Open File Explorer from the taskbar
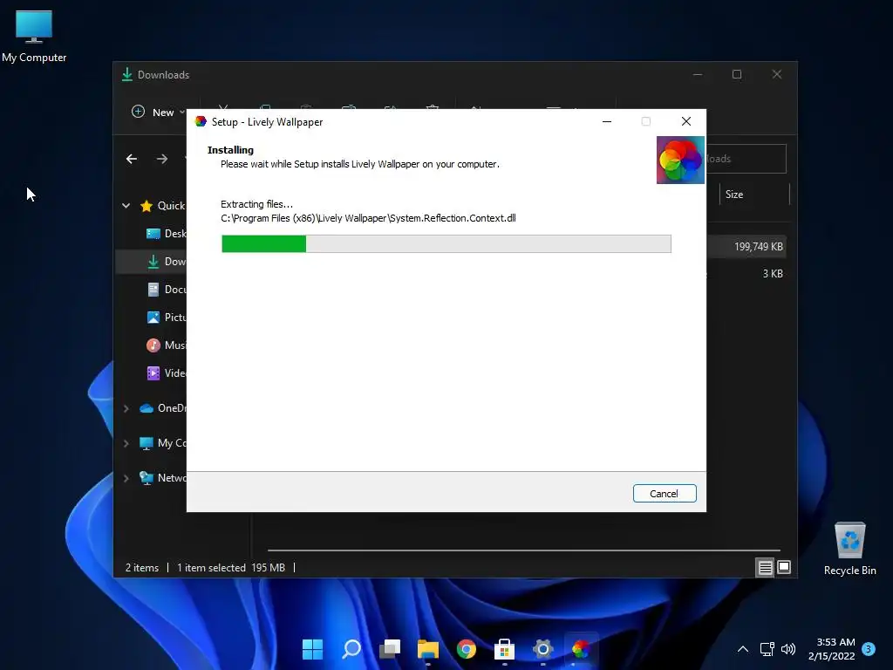The height and width of the screenshot is (670, 893). (427, 649)
